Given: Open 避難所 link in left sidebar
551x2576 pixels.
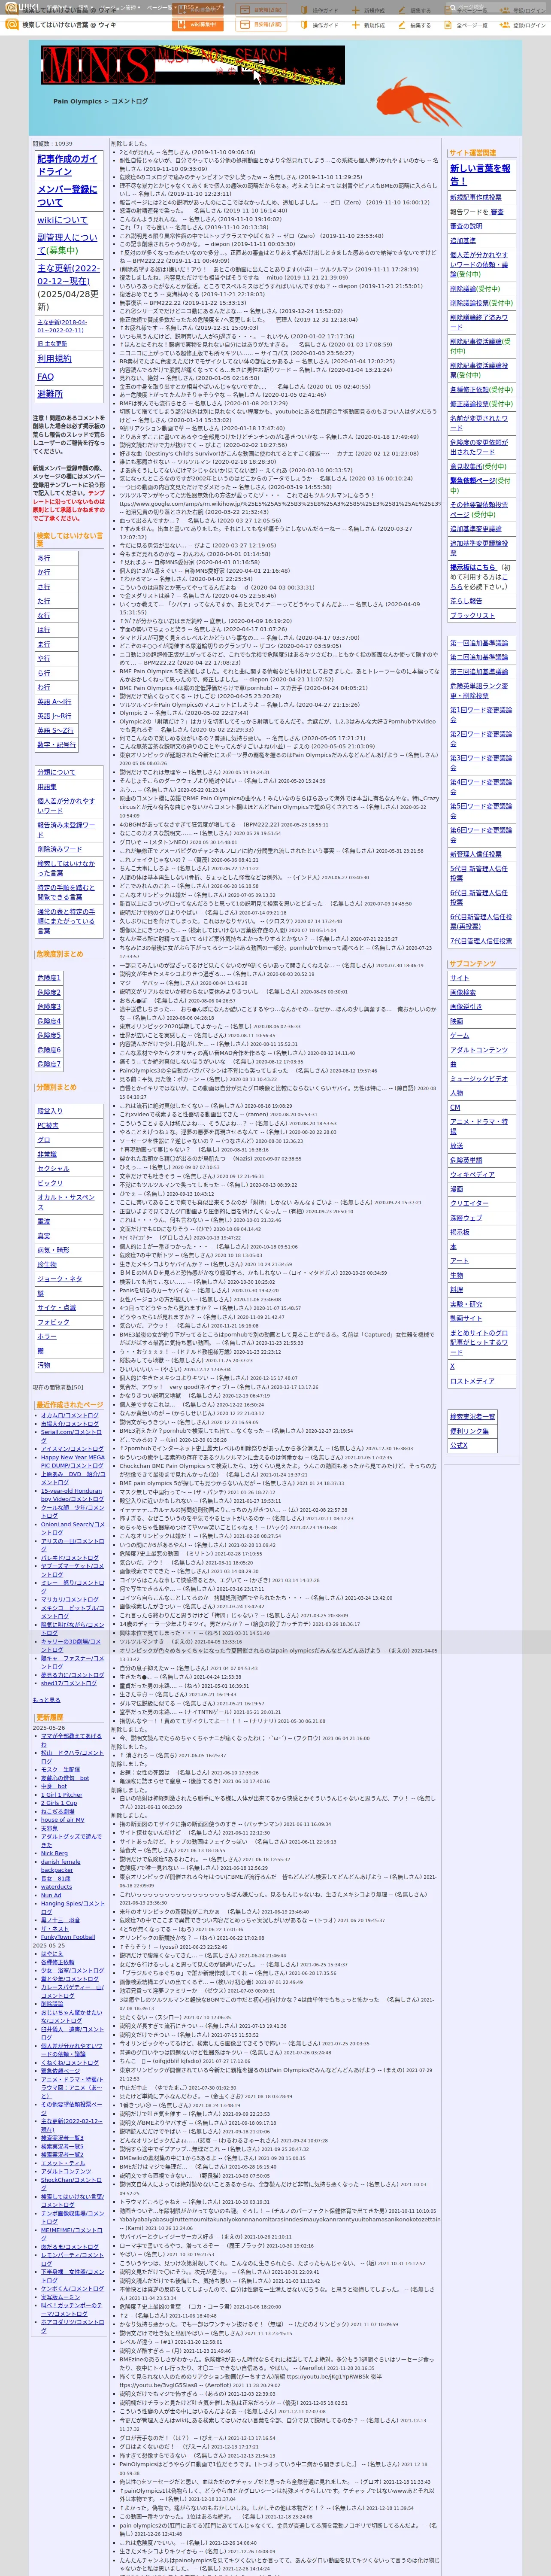Looking at the screenshot, I should pos(50,394).
